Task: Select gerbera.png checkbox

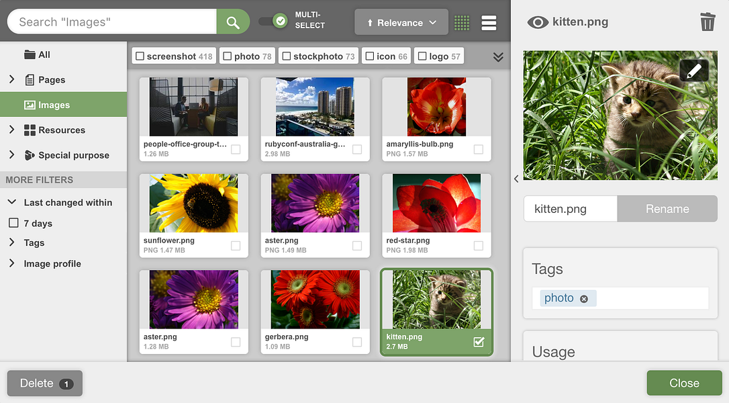Action: click(x=357, y=342)
